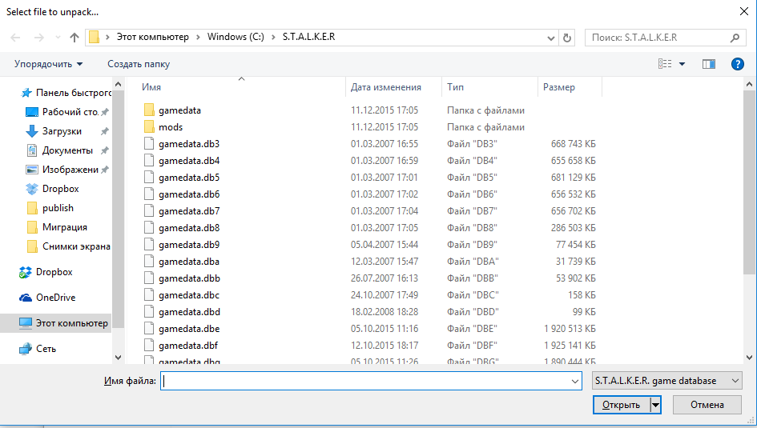This screenshot has height=428, width=757.
Task: Select OneDrive in sidebar
Action: pos(47,298)
